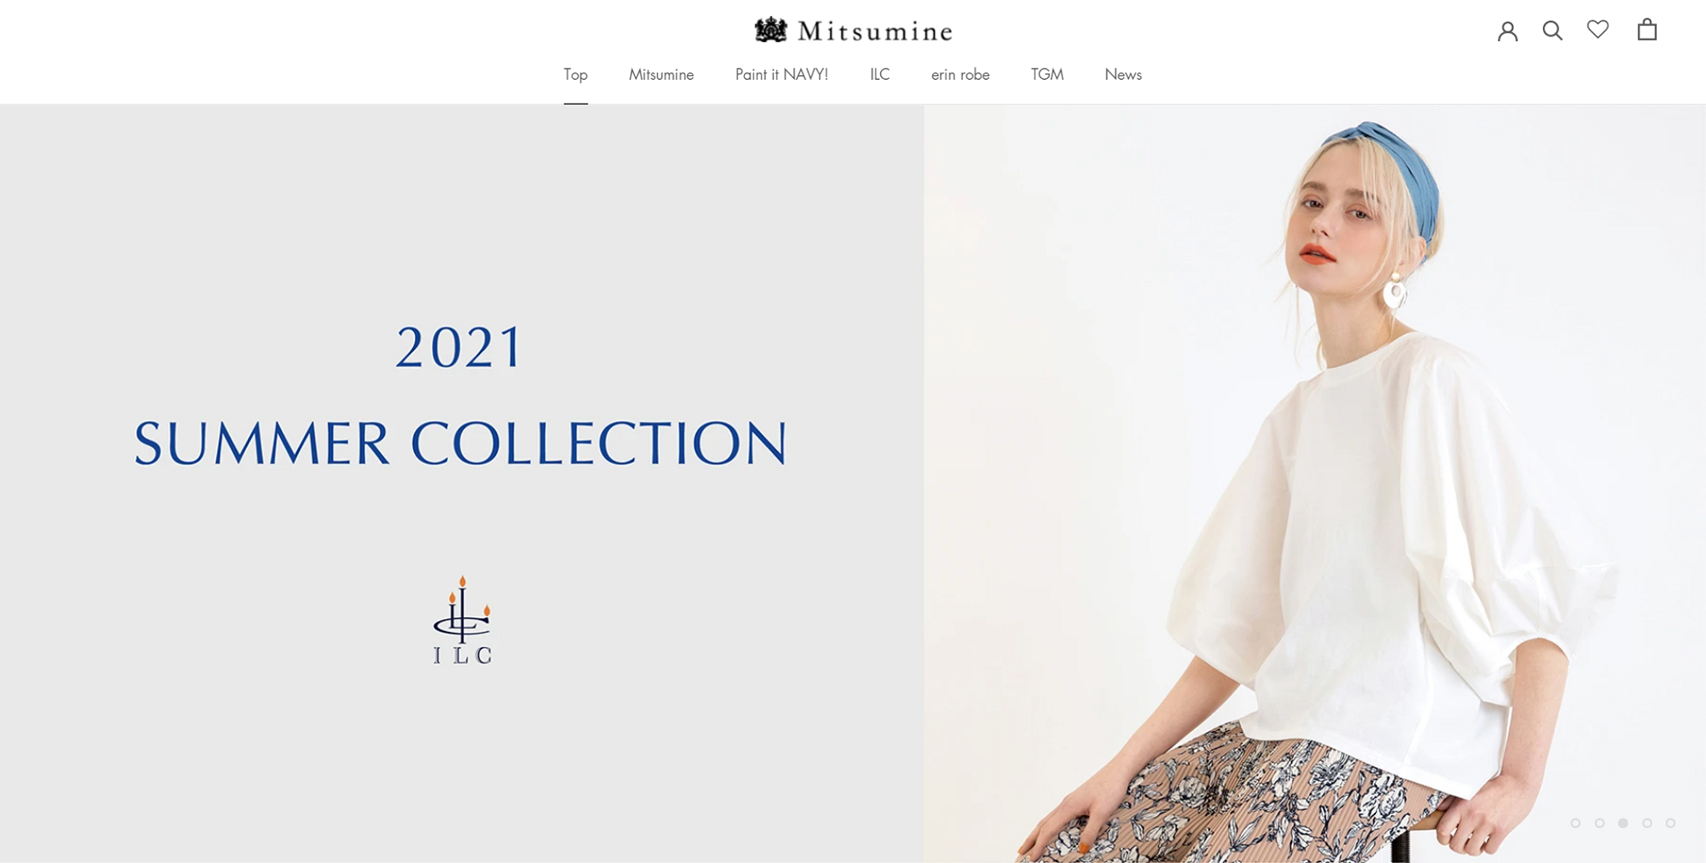
Task: Visit the News page link
Action: (1123, 74)
